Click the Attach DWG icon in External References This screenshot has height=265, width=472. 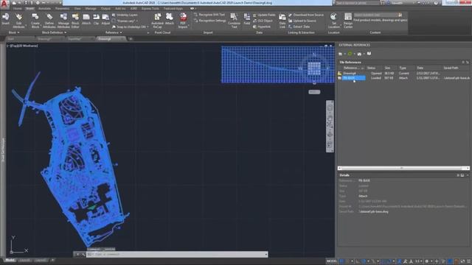tap(340, 54)
